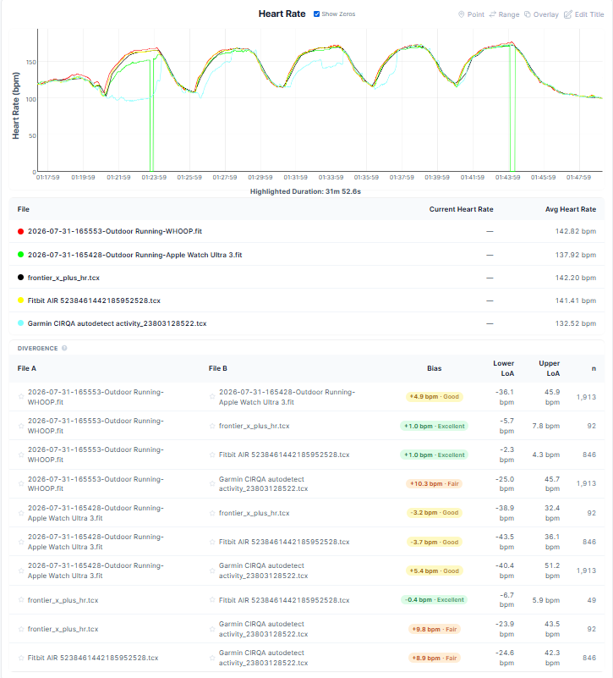
Task: Click the Heart Rate chart title
Action: coord(282,14)
